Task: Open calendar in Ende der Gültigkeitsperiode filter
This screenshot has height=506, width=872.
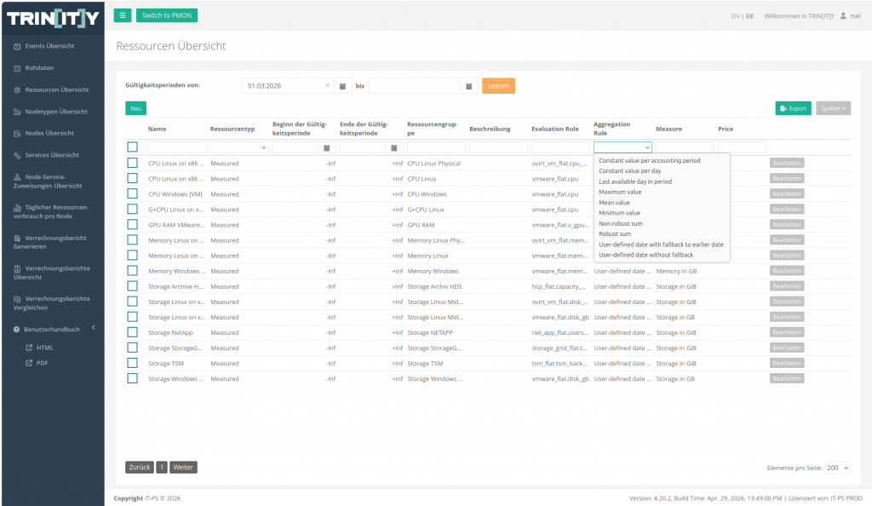Action: tap(393, 148)
